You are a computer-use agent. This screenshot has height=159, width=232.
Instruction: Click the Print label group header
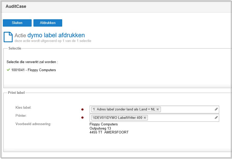click(x=16, y=93)
